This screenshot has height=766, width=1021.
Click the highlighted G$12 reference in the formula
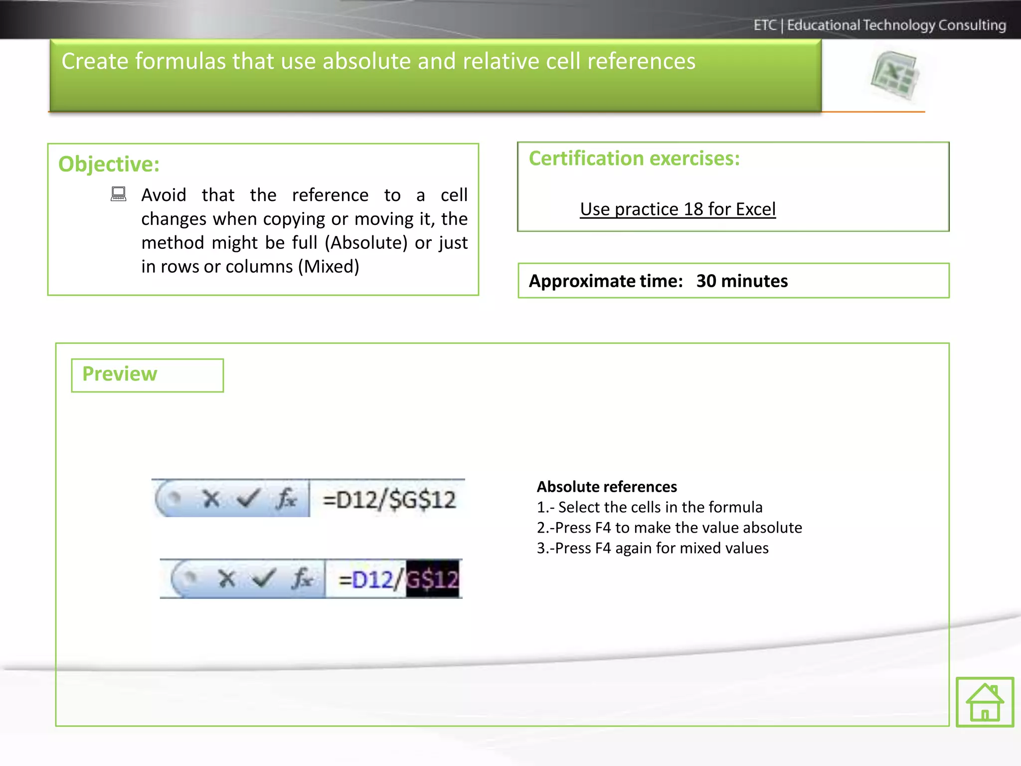[432, 579]
